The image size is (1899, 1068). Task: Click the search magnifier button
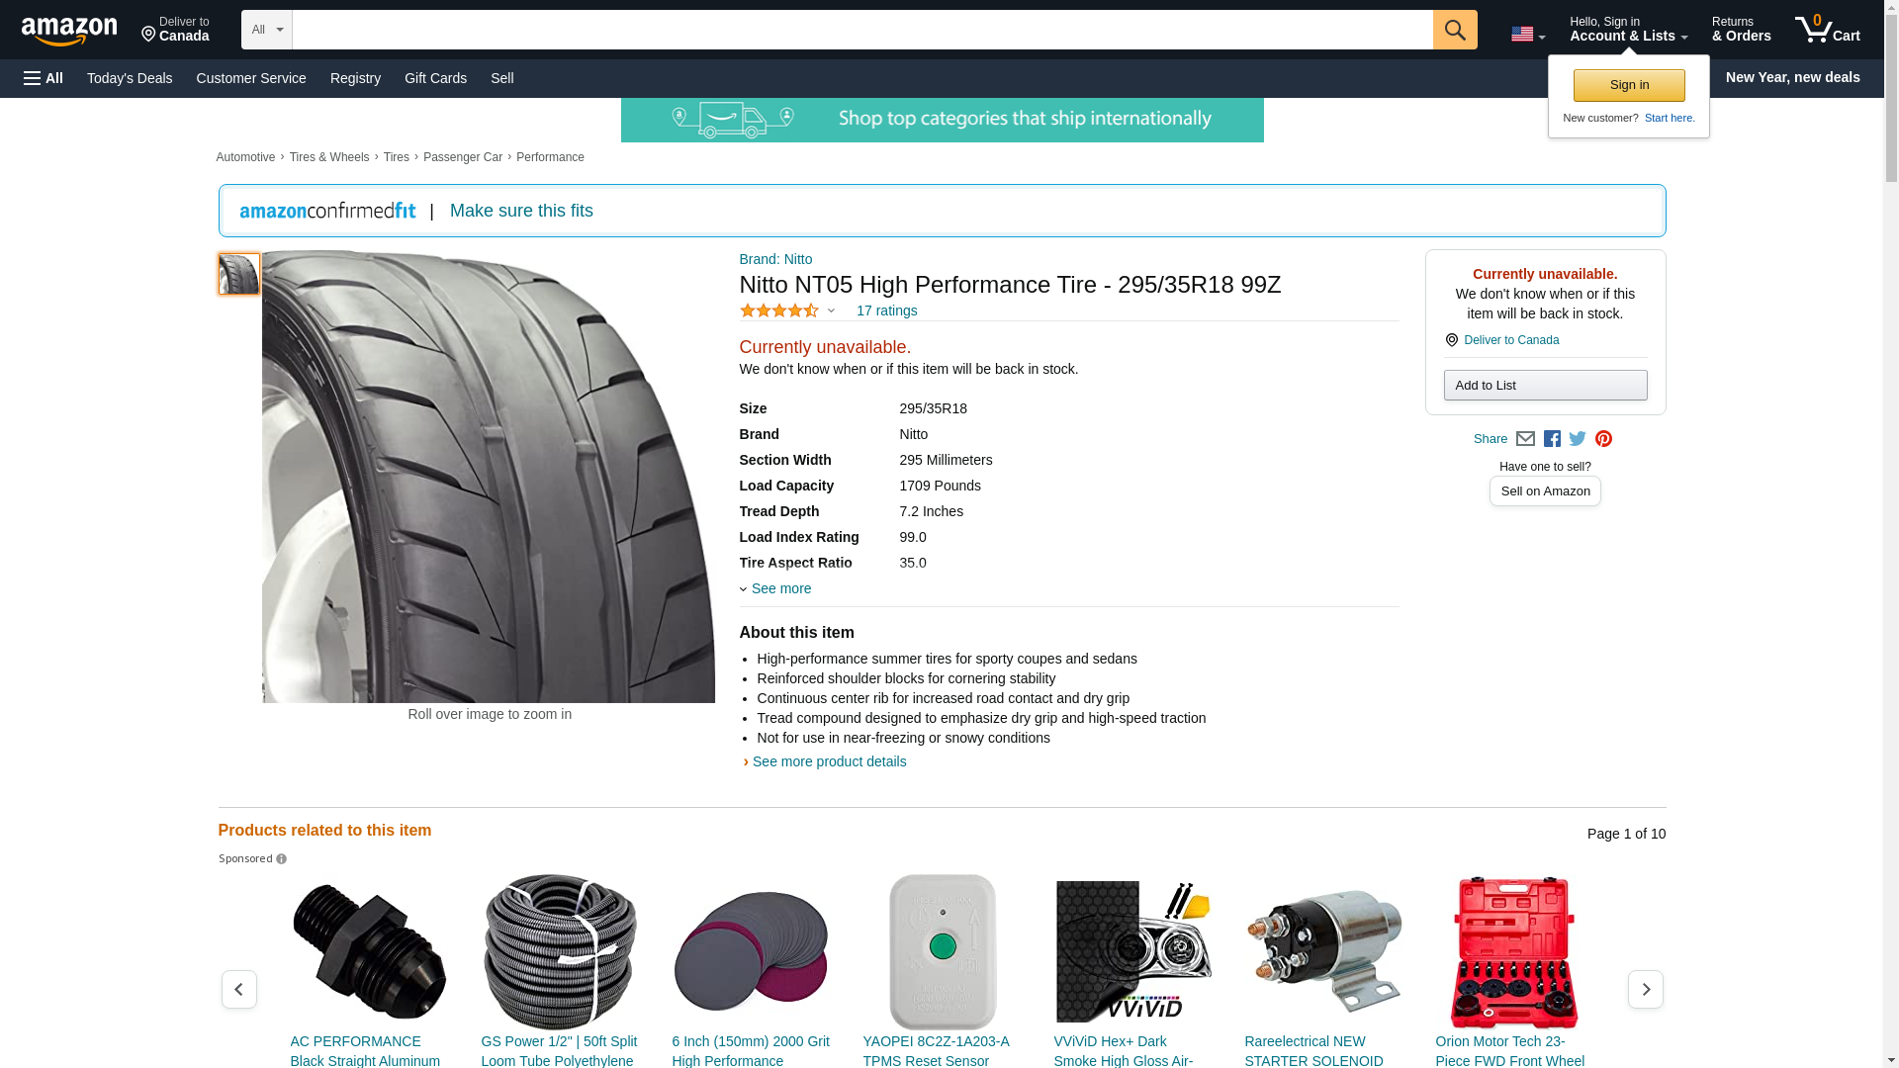tap(1454, 30)
